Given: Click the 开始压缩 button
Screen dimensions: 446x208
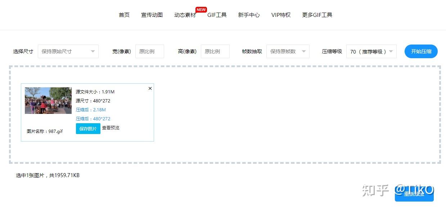Looking at the screenshot, I should (x=420, y=51).
